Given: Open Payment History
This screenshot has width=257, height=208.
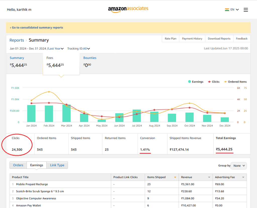Looking at the screenshot, I should pos(192,39).
